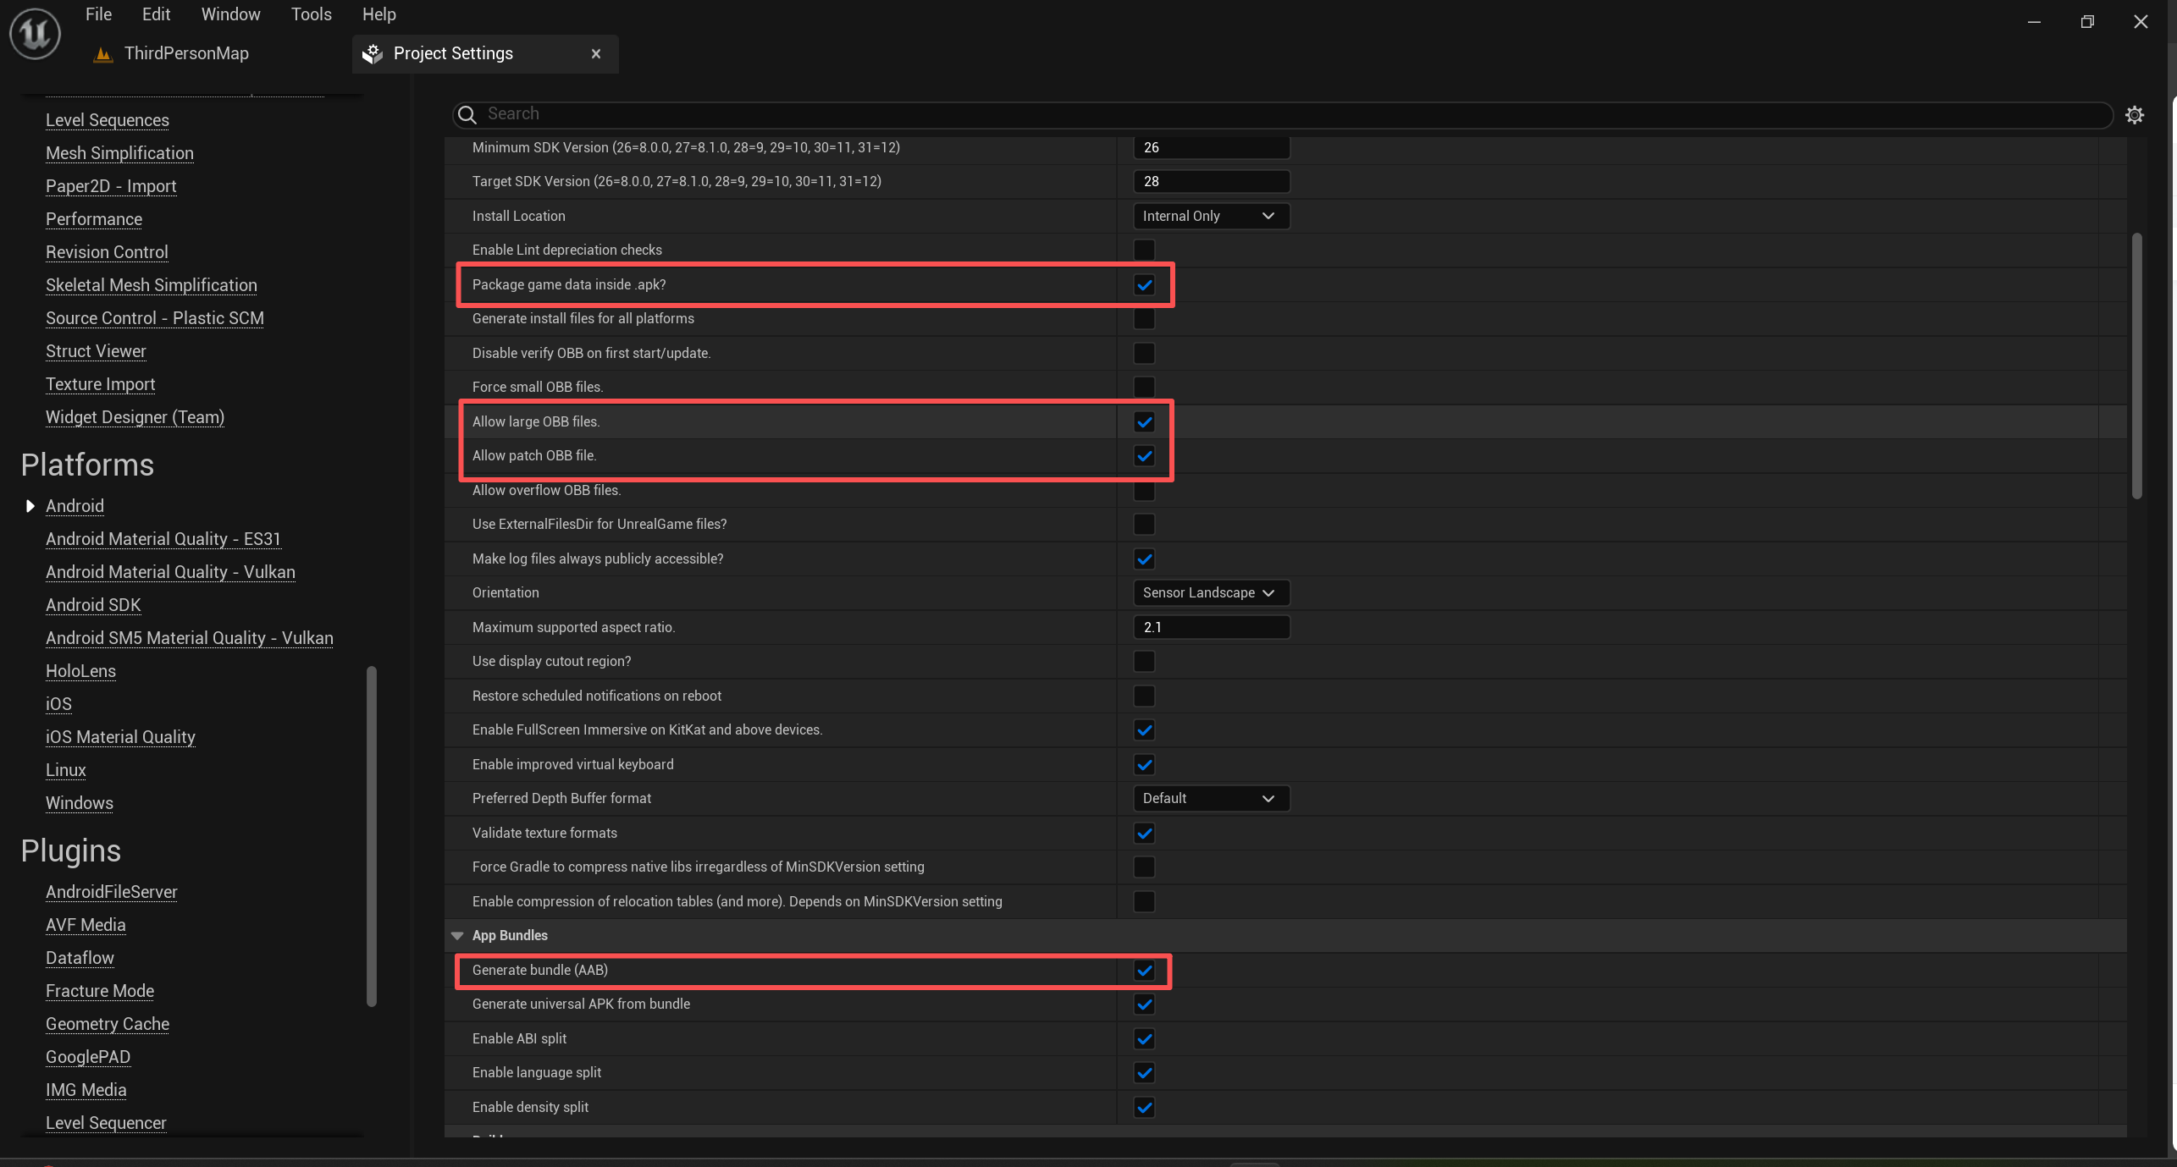Click the search magnifier icon

[x=467, y=114]
